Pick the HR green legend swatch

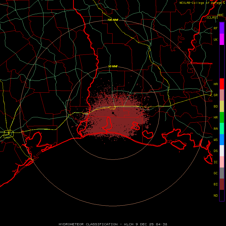click(222, 118)
